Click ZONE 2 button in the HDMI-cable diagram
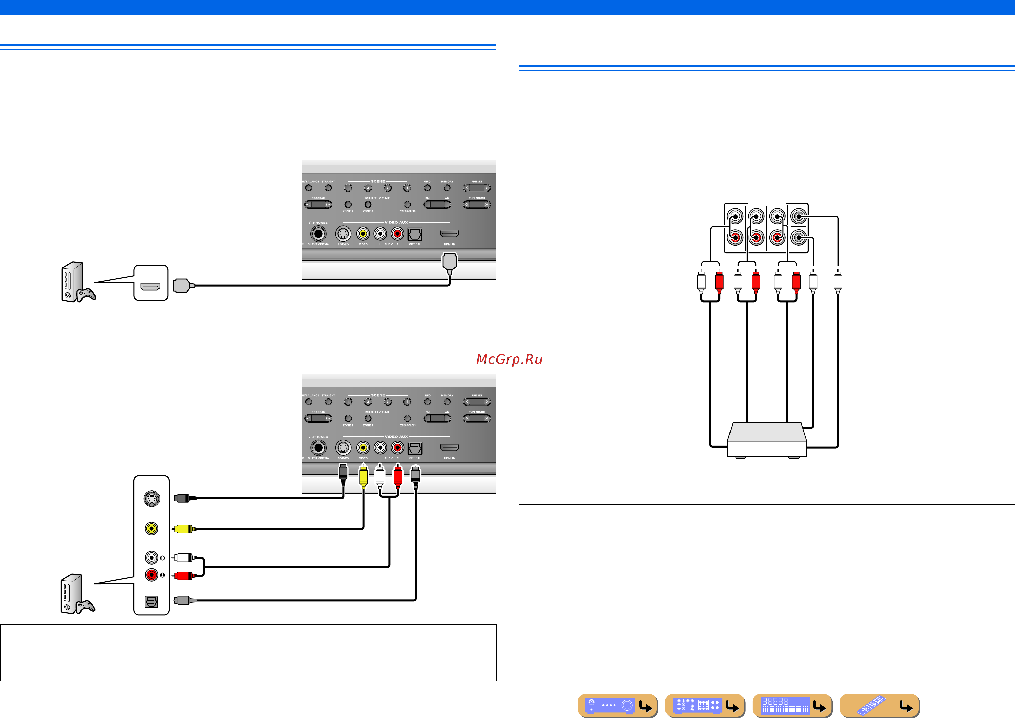The height and width of the screenshot is (718, 1015). tap(348, 205)
